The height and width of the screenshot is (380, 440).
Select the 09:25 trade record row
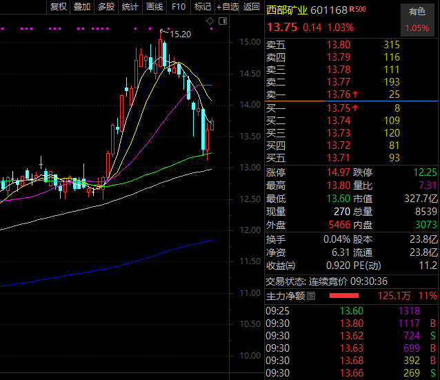pyautogui.click(x=352, y=311)
